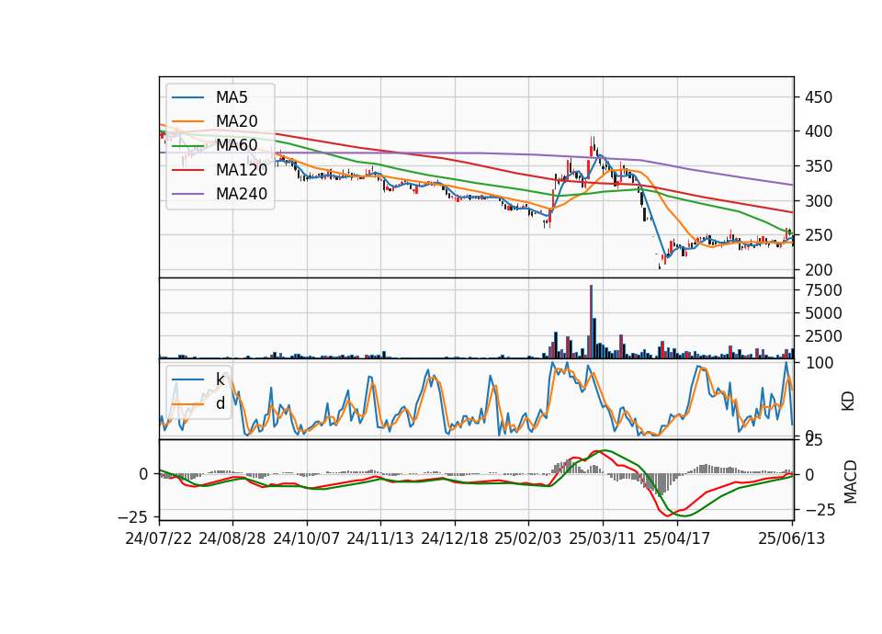Click the purple MA240 legend line sample
Screen dimensions: 882x634
pyautogui.click(x=187, y=194)
